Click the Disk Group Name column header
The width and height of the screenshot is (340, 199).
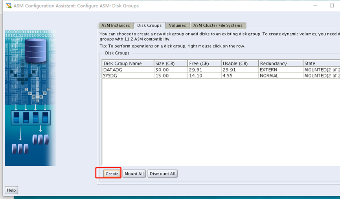tap(128, 63)
